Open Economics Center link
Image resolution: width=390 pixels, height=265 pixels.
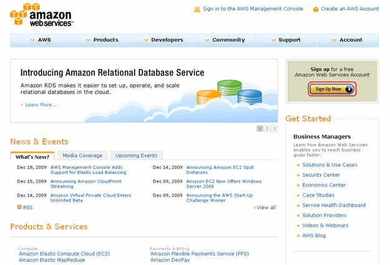click(324, 185)
